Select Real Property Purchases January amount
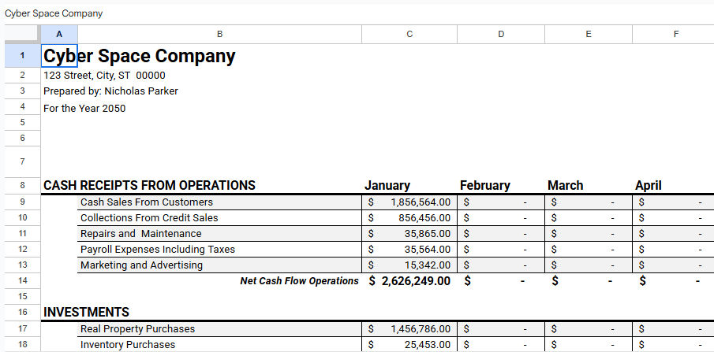This screenshot has height=352, width=714. click(x=409, y=329)
